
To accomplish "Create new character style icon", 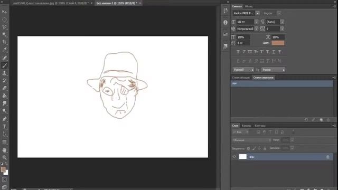I will pyautogui.click(x=321, y=120).
